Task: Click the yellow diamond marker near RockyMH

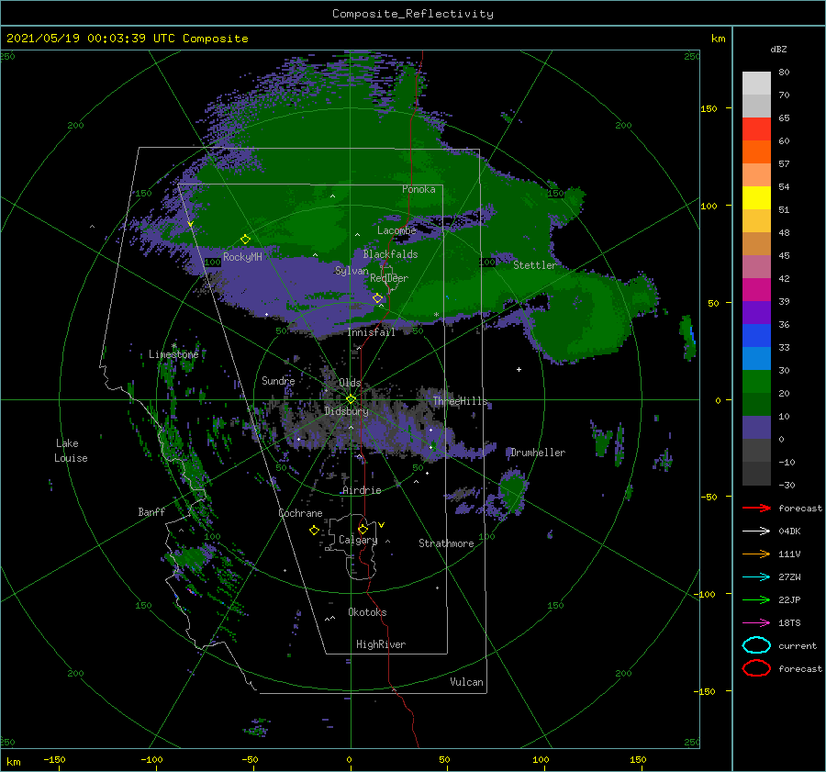Action: click(245, 240)
